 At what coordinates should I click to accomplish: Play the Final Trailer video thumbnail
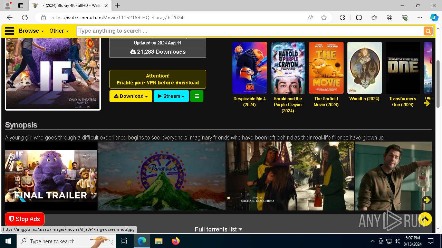tap(51, 176)
